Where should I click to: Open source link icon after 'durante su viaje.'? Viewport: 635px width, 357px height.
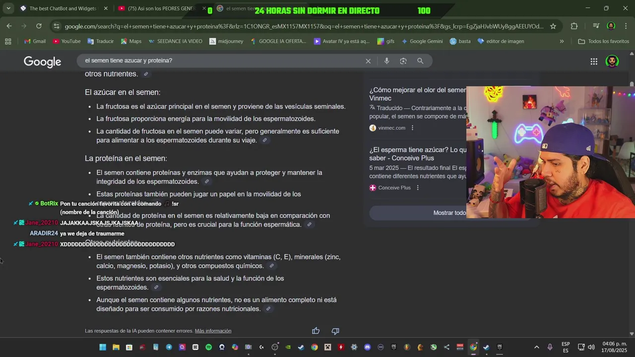(x=265, y=141)
